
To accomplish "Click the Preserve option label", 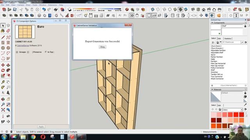I will tap(37, 52).
